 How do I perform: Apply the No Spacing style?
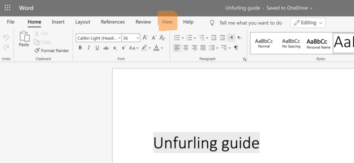pos(291,43)
